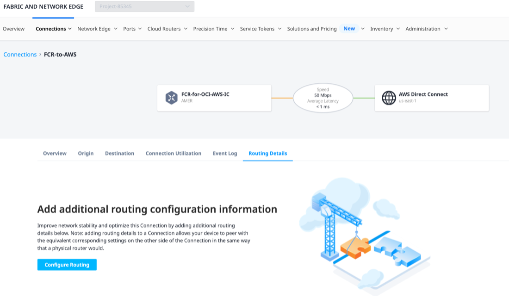Select the FCR-for-OCI-AWS-IC card title
The width and height of the screenshot is (509, 298).
[205, 94]
